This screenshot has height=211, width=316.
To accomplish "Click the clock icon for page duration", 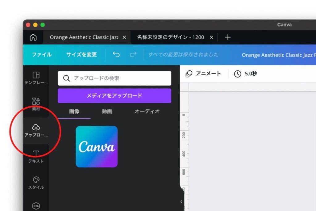I will (238, 74).
